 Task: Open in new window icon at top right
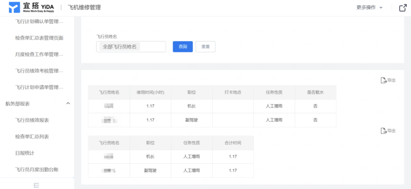coord(403,8)
